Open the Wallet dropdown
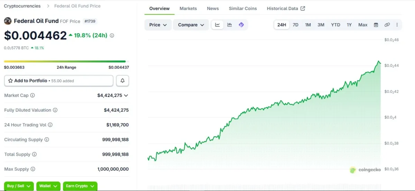The height and width of the screenshot is (191, 415). (48, 186)
